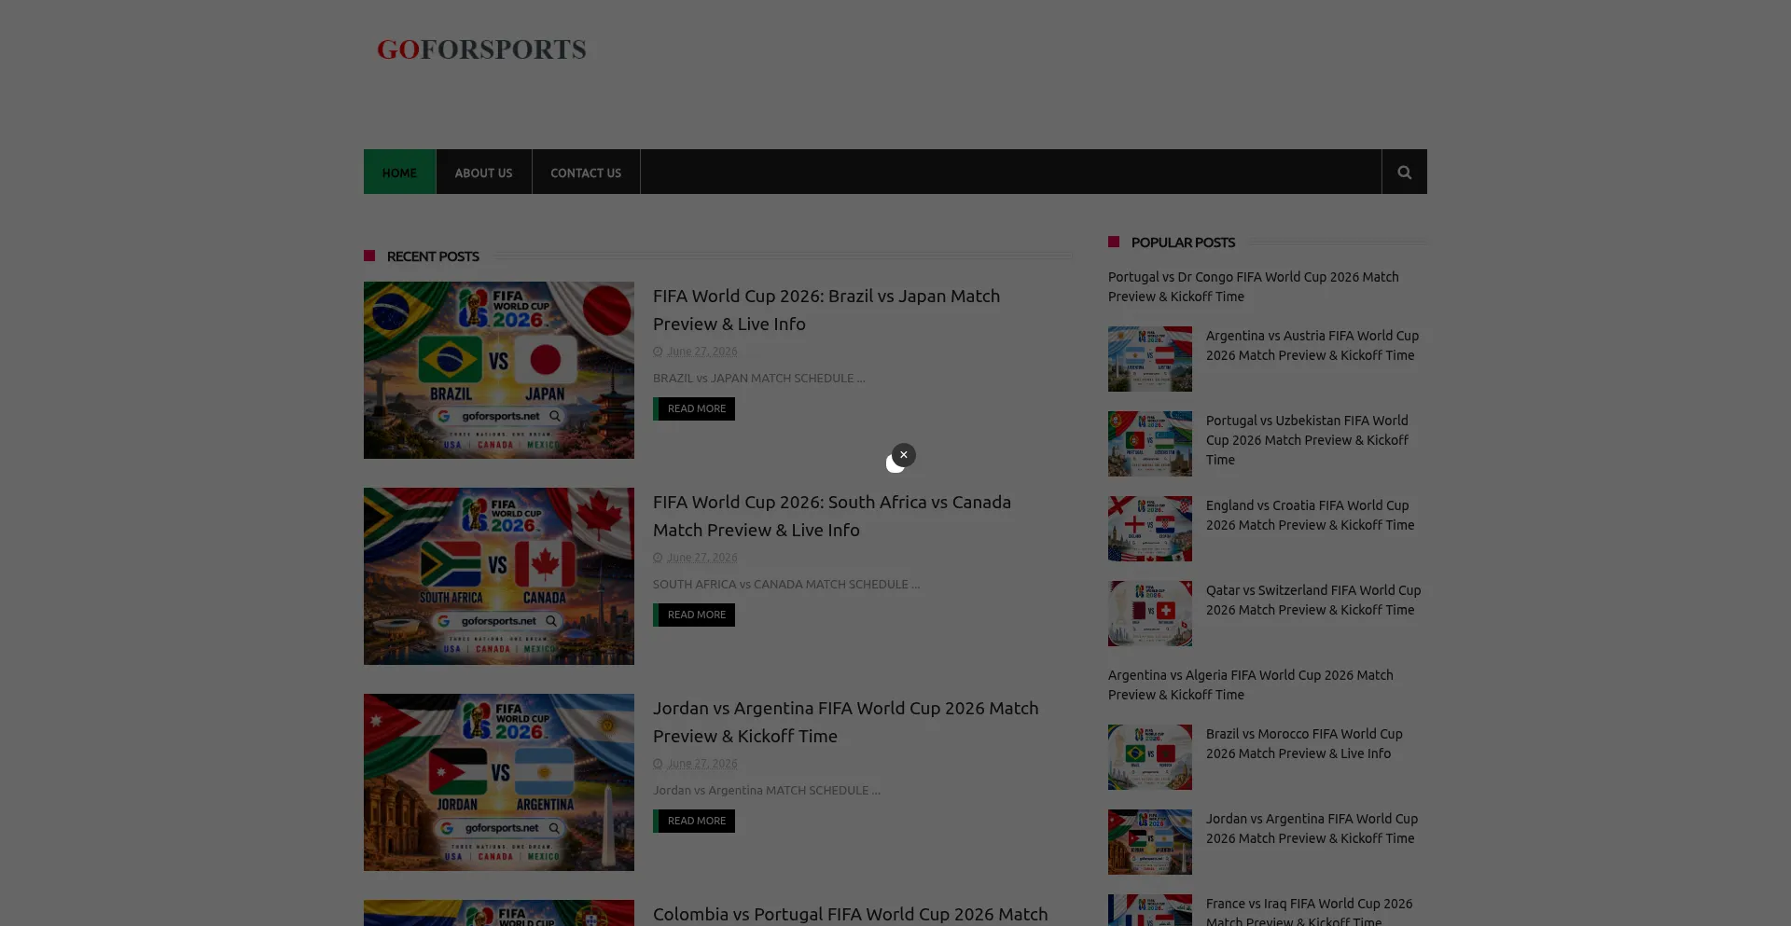Screen dimensions: 1791x926
Task: Open Argentina vs Austria popular post link
Action: coord(1312,345)
